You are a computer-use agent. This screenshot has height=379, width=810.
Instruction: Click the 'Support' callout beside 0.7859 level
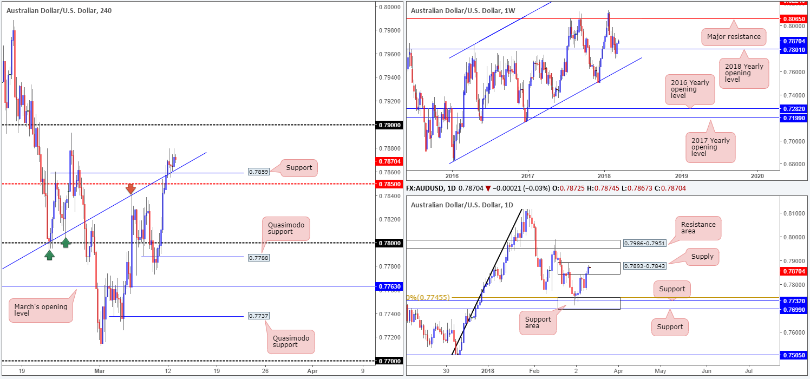click(x=299, y=168)
